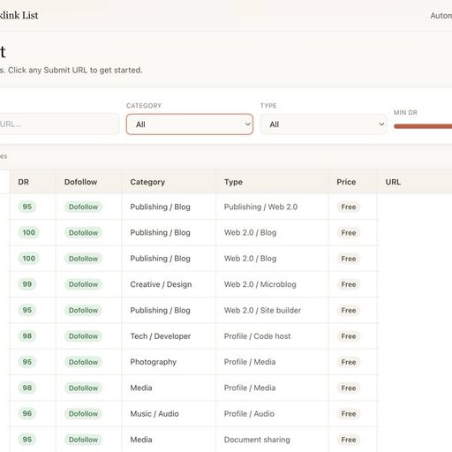Click the Document sharing type cell
Screen dimensions: 452x452
(257, 440)
